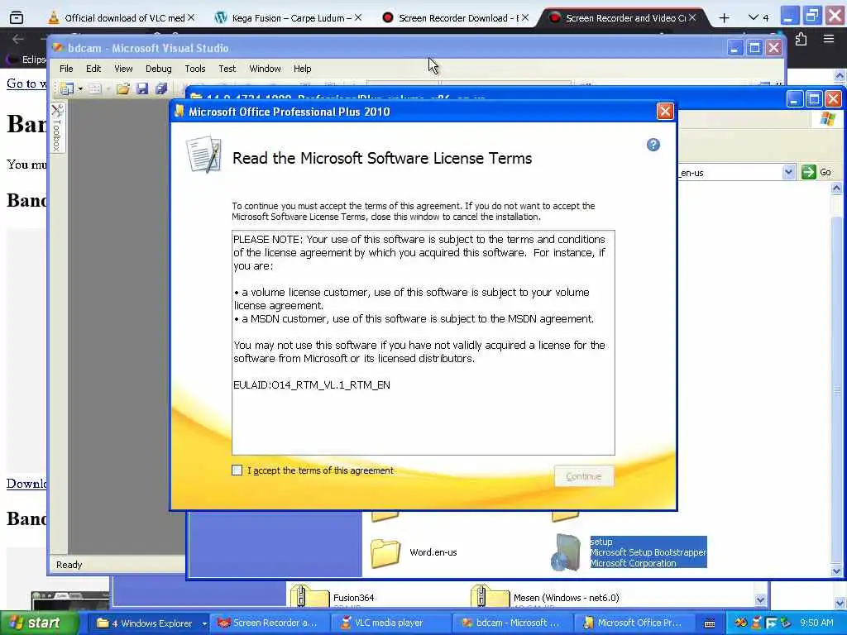Switch to VLC media player taskbar button
Viewport: 847px width, 635px height.
click(389, 623)
